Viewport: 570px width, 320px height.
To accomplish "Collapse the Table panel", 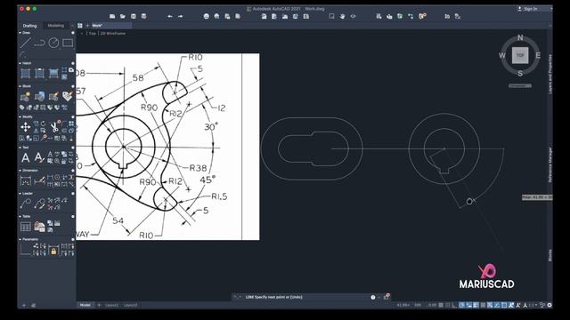I will click(x=20, y=216).
